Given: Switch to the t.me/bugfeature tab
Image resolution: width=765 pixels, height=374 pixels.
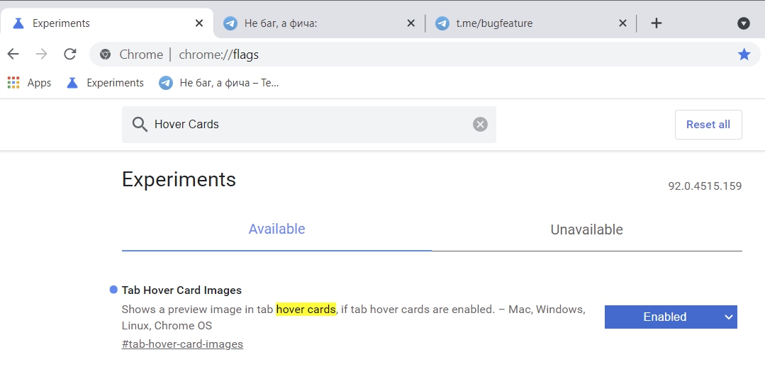Looking at the screenshot, I should click(x=525, y=23).
